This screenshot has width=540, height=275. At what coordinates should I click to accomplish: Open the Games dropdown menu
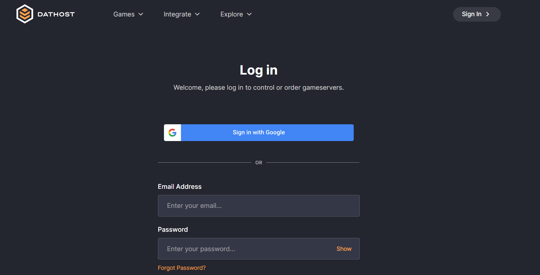[x=128, y=14]
